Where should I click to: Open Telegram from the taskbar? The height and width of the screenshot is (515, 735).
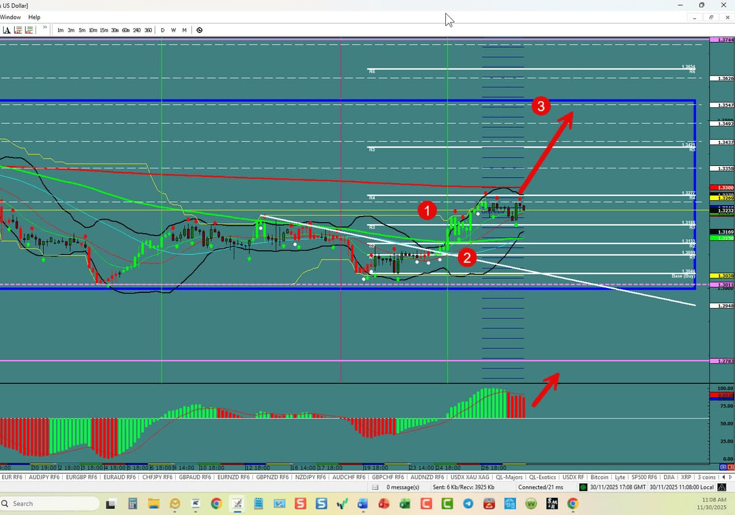click(x=468, y=504)
